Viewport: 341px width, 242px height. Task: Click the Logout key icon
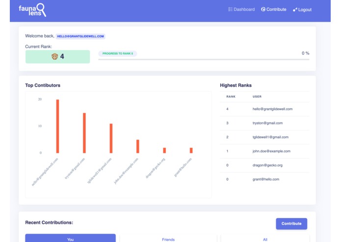click(295, 9)
